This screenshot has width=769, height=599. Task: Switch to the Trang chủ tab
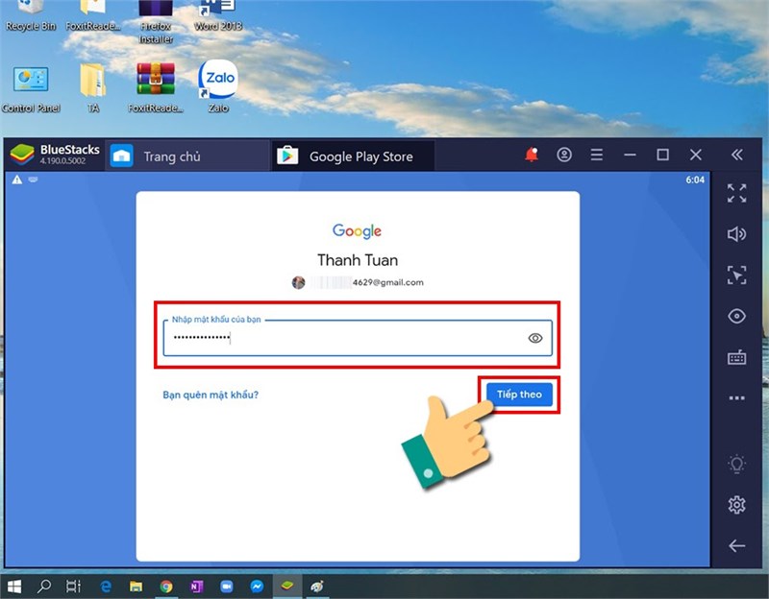click(x=187, y=156)
